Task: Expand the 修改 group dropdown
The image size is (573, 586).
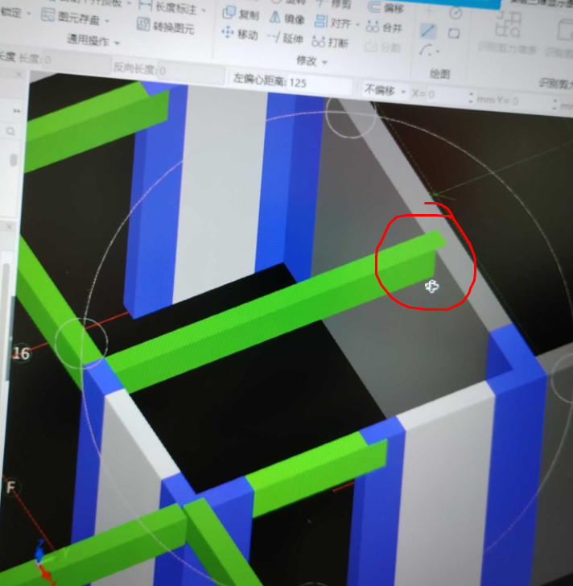Action: (324, 62)
